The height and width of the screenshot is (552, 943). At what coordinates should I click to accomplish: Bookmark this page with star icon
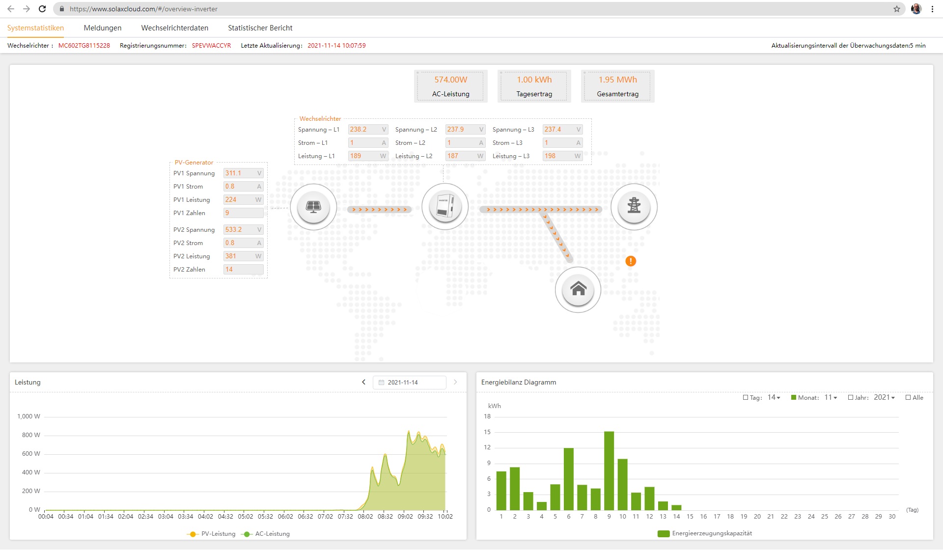coord(897,9)
